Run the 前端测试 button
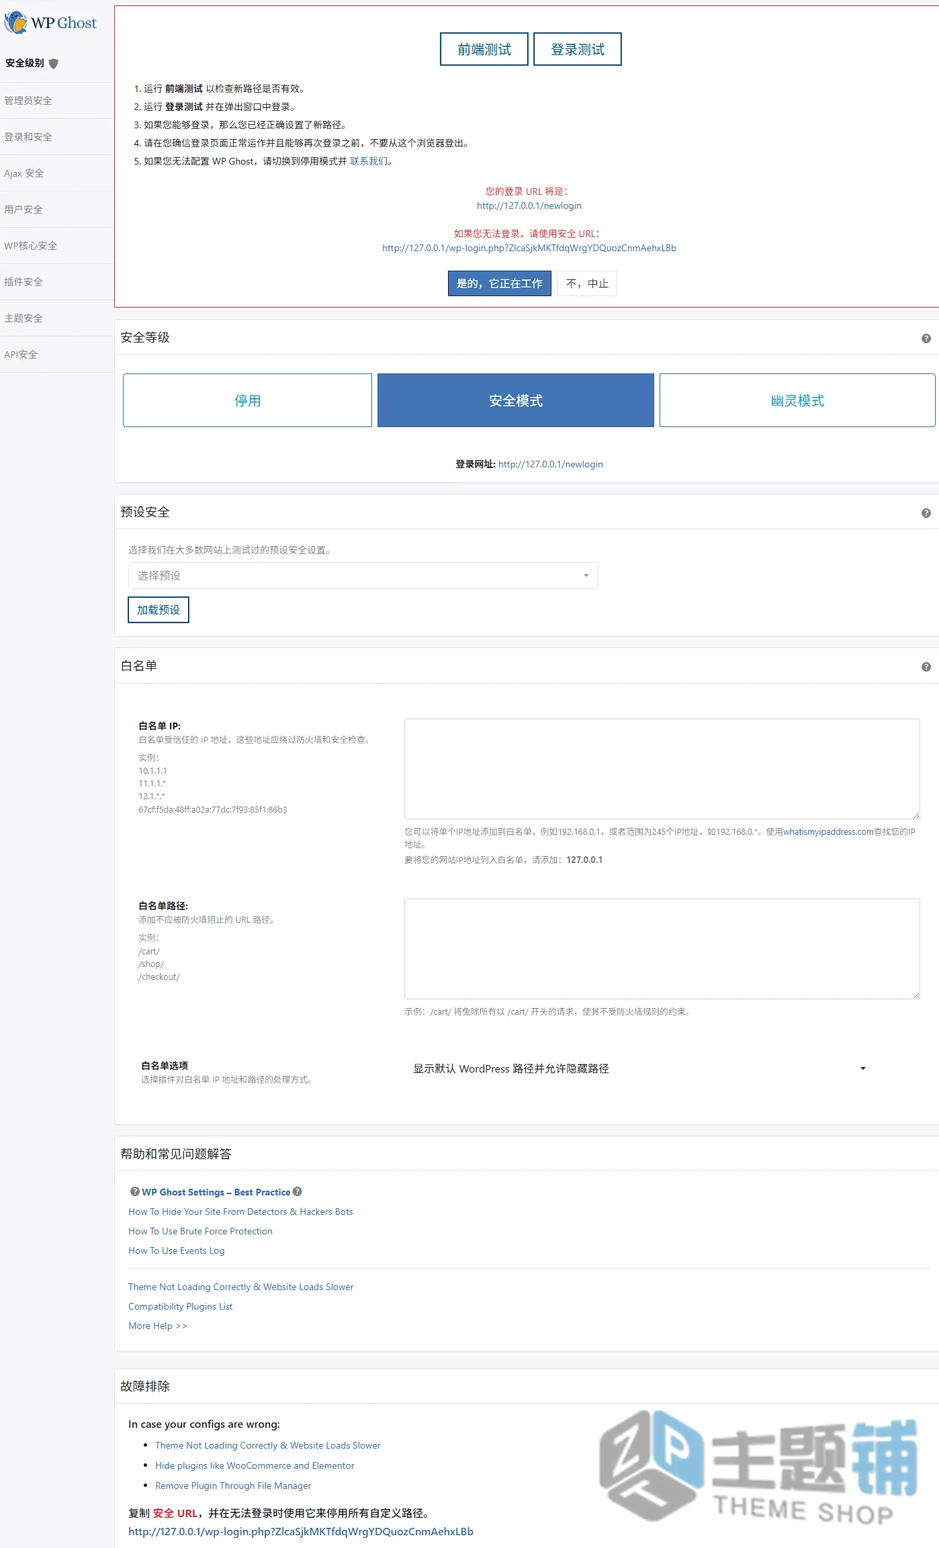Screen dimensions: 939x1548 pyautogui.click(x=484, y=49)
